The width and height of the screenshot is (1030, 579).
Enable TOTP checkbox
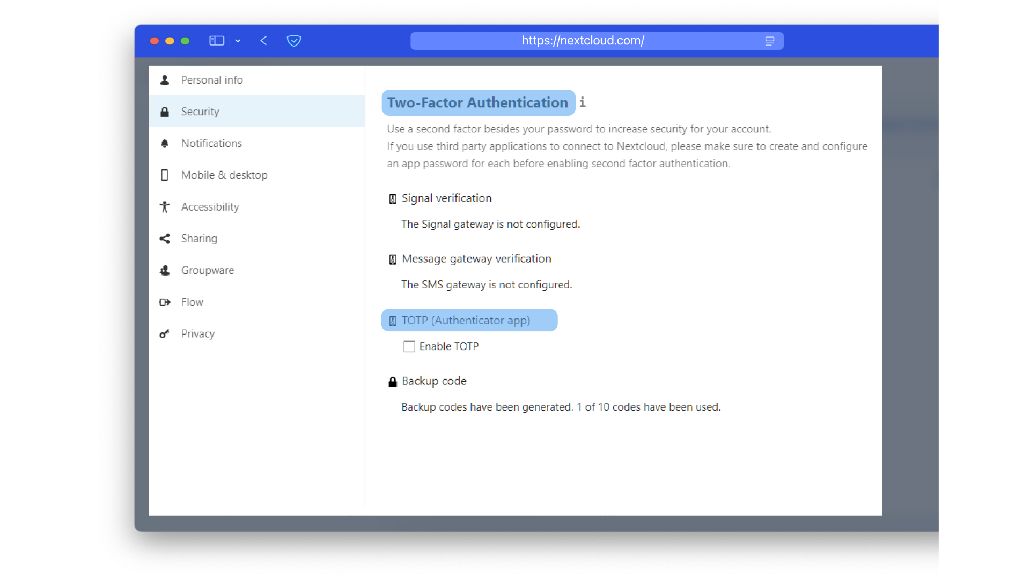click(x=409, y=346)
